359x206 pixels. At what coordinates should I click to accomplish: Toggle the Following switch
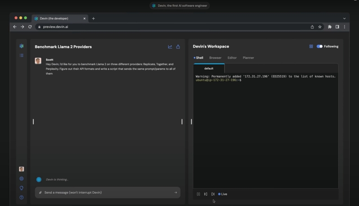coord(320,47)
